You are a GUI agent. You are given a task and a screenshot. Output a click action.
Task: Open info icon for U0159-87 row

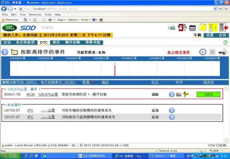tap(172, 110)
